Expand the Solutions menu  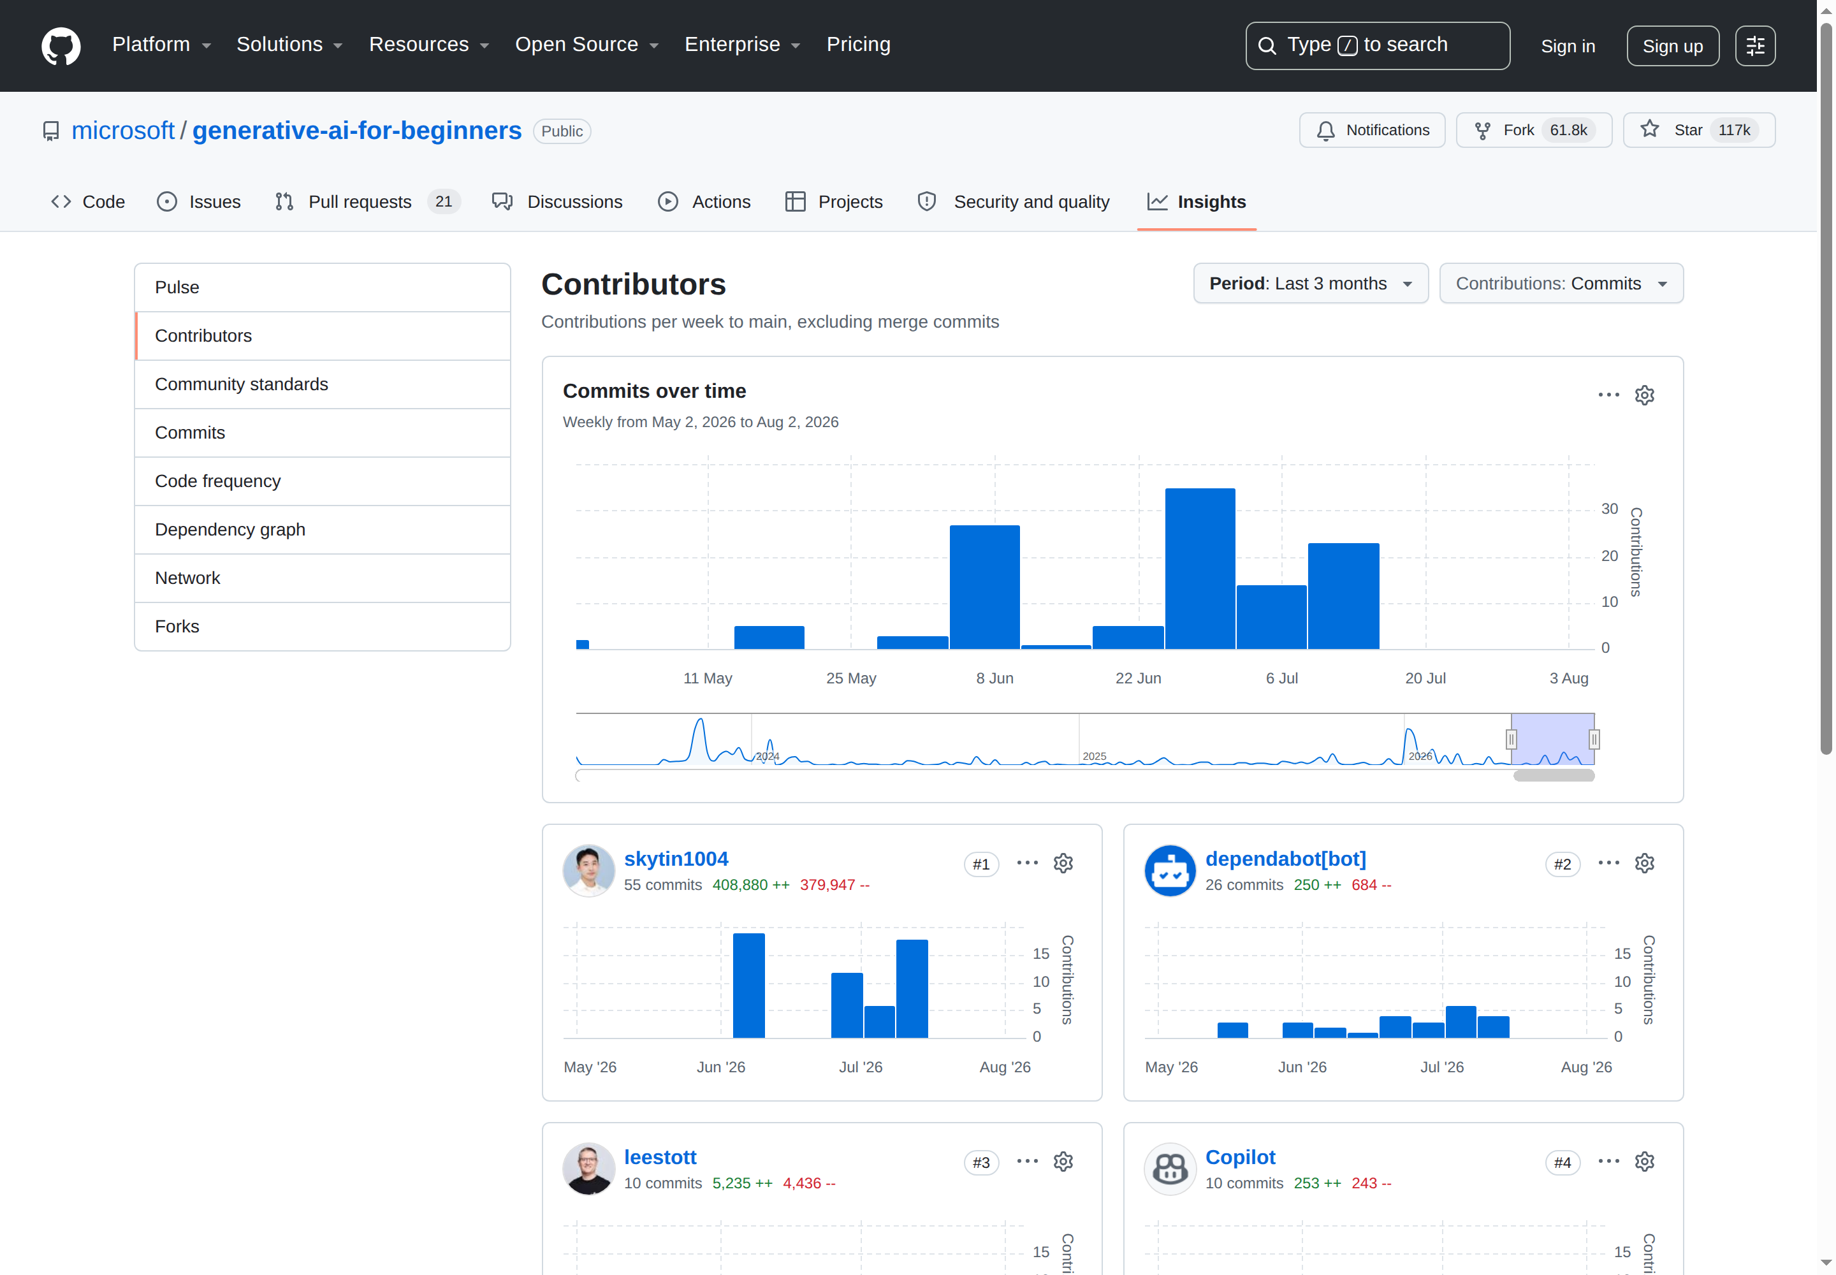289,45
